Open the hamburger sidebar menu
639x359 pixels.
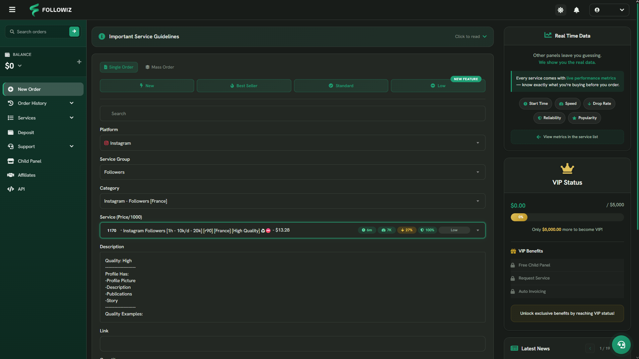[12, 10]
